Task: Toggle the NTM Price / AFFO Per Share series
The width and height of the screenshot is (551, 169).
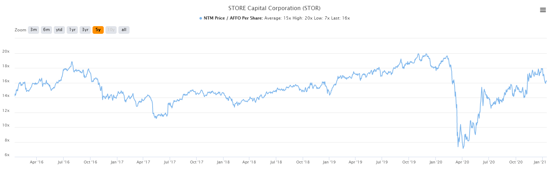Action: tap(233, 18)
